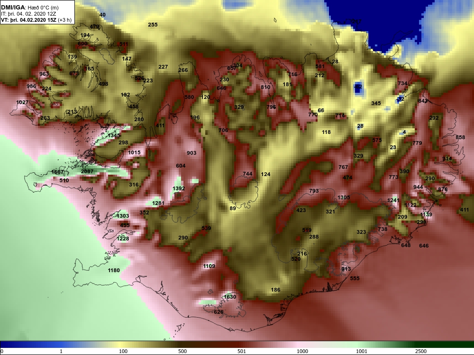Click the 2087 value on the map
The width and height of the screenshot is (474, 355).
point(87,171)
